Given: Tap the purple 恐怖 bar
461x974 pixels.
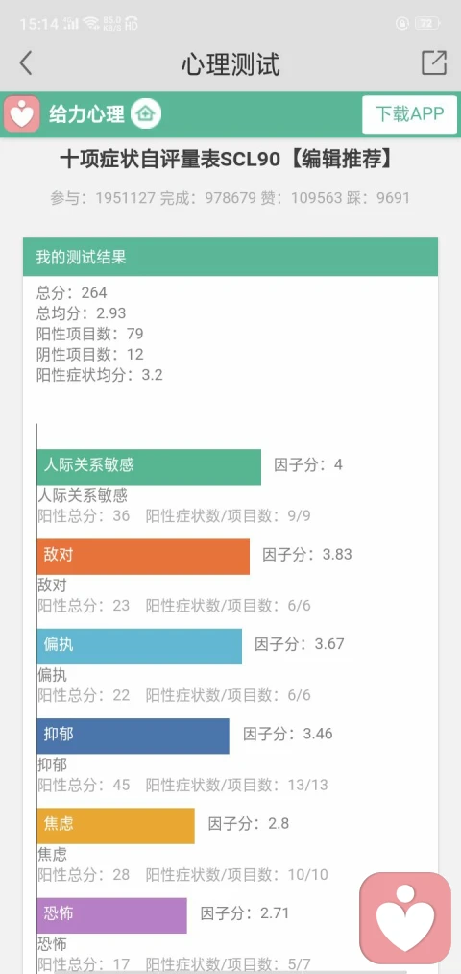Looking at the screenshot, I should (x=111, y=915).
